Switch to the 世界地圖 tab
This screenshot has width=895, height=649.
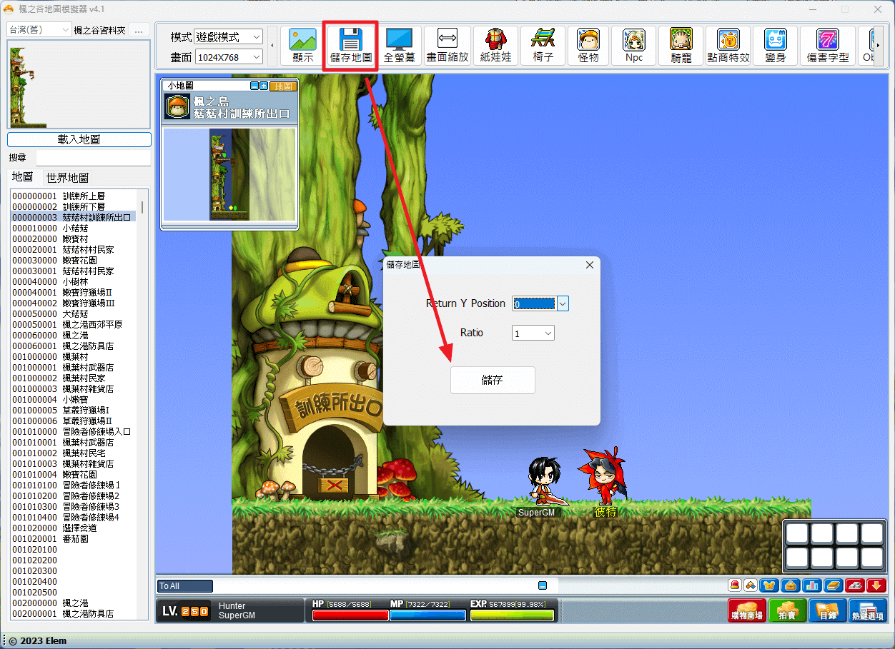click(67, 177)
